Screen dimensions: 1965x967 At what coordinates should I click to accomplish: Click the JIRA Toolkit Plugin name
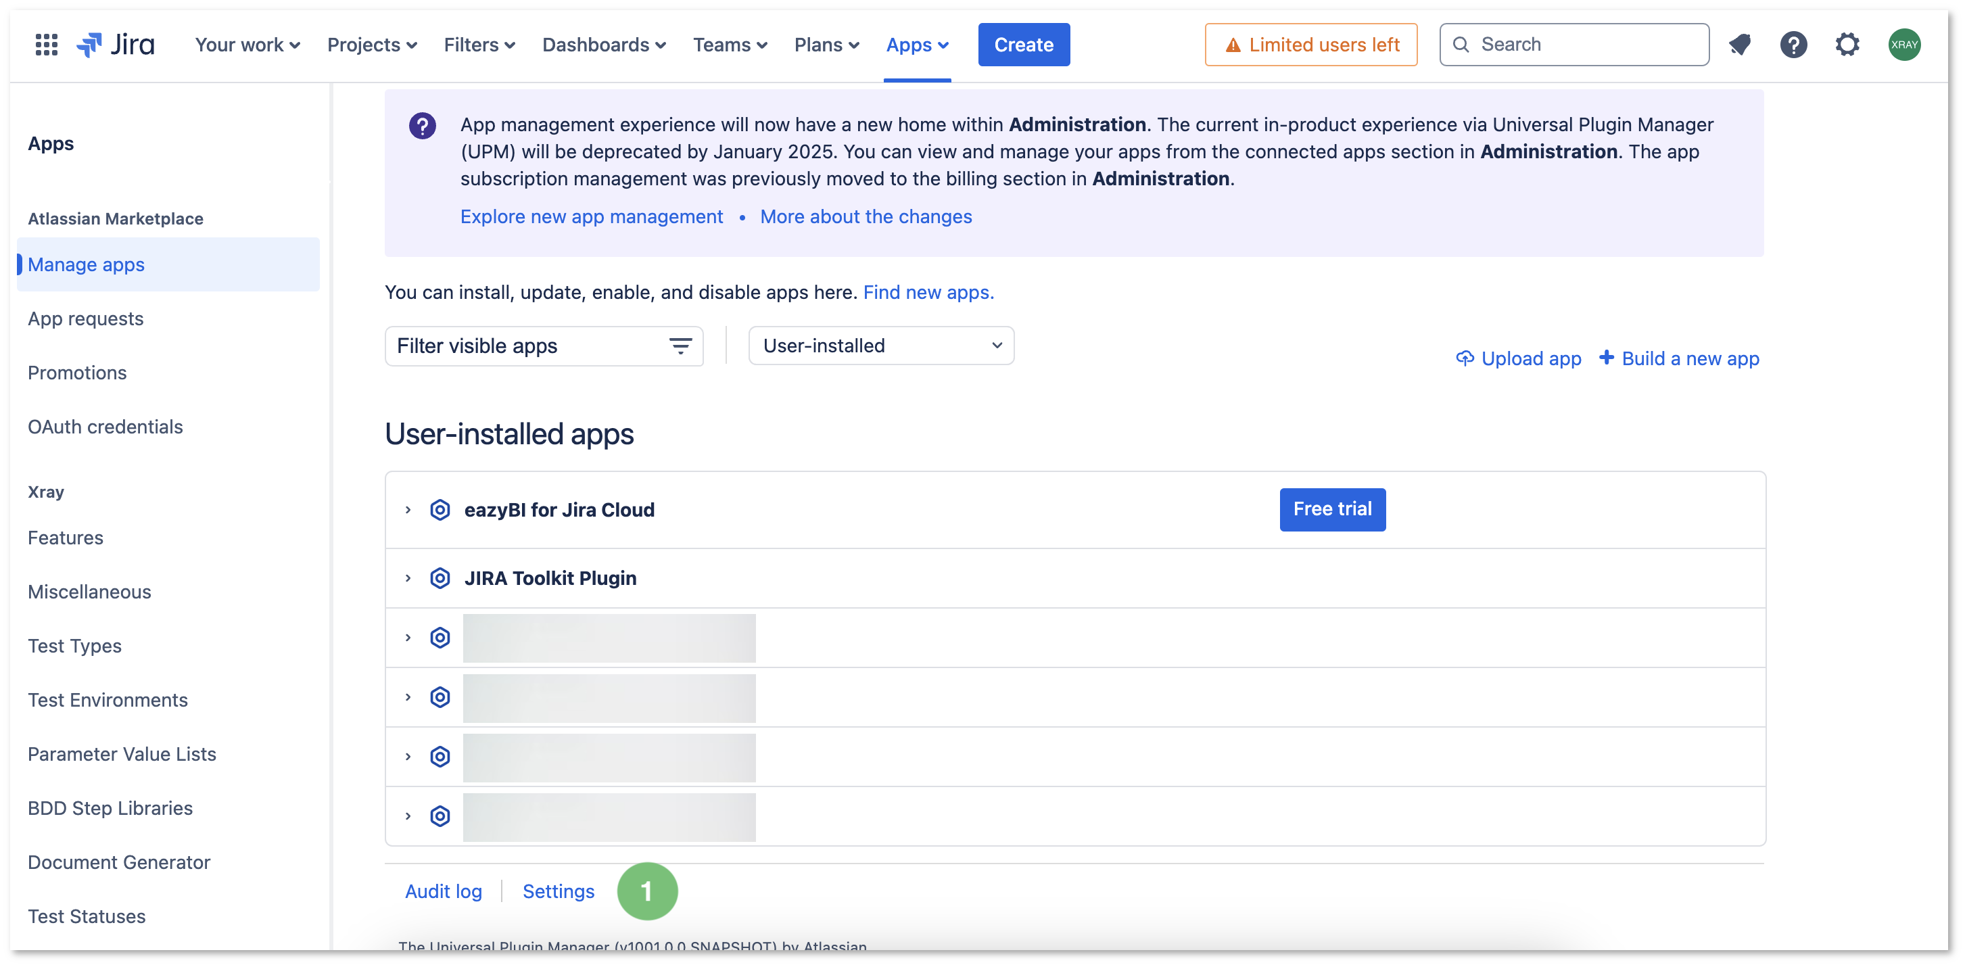[550, 578]
